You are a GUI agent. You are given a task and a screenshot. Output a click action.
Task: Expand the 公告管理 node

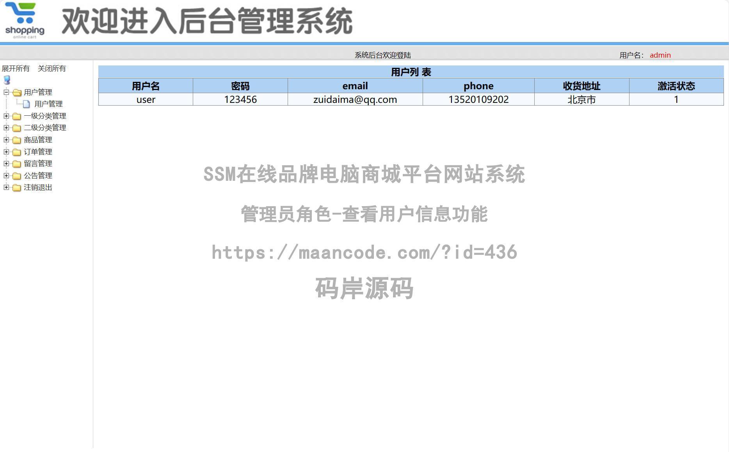click(x=6, y=175)
